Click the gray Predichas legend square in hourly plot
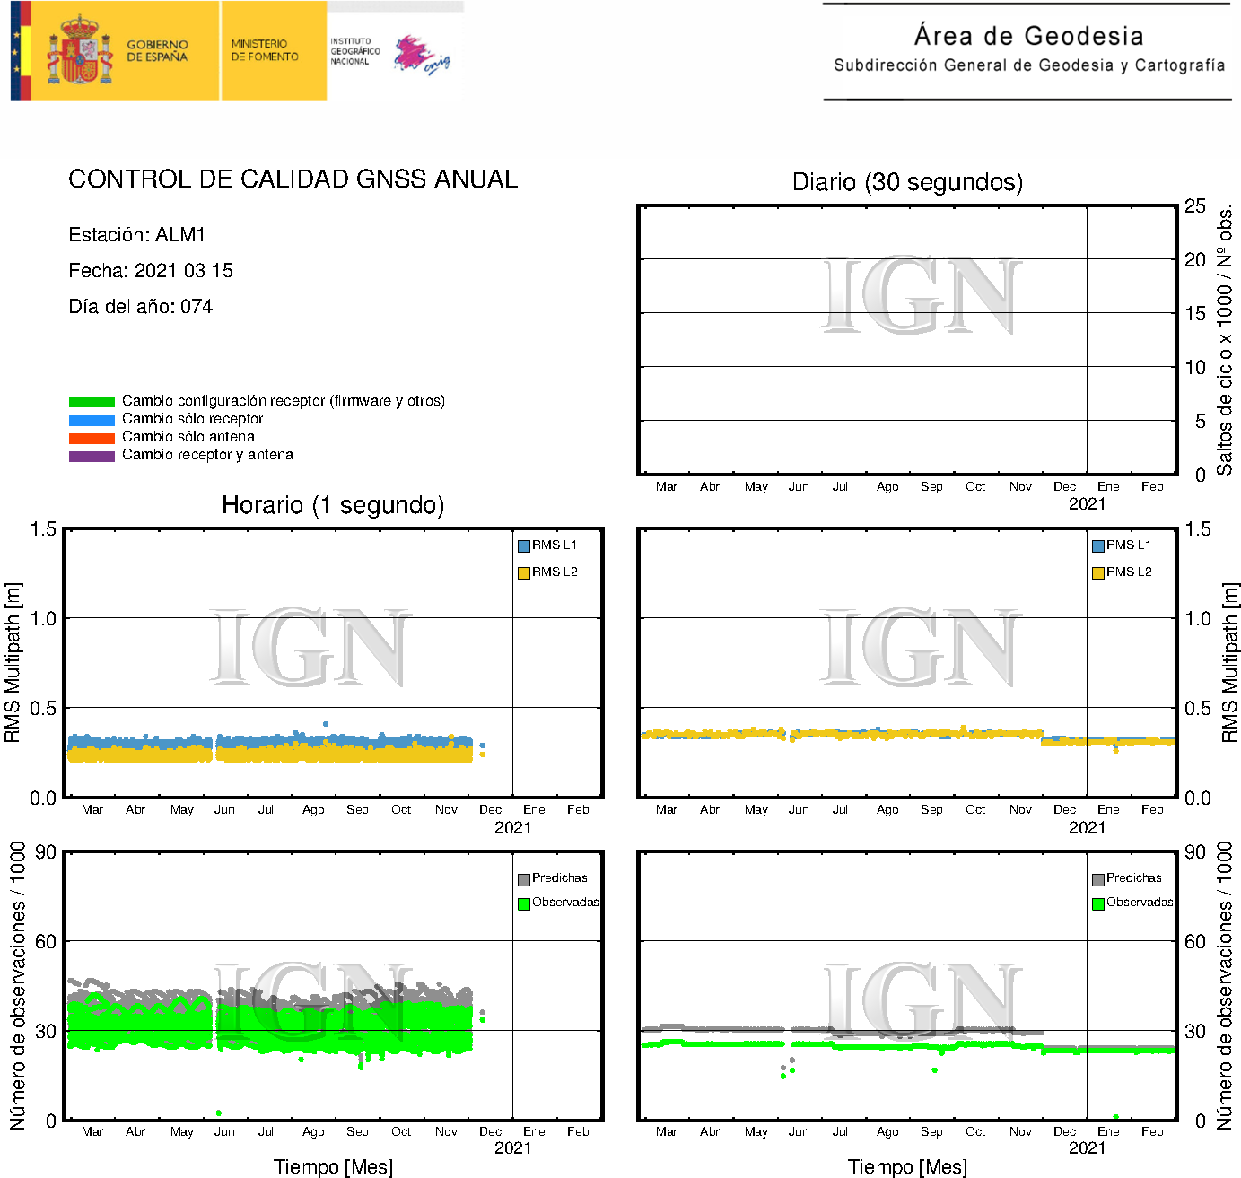Viewport: 1241px width, 1178px height. (523, 879)
